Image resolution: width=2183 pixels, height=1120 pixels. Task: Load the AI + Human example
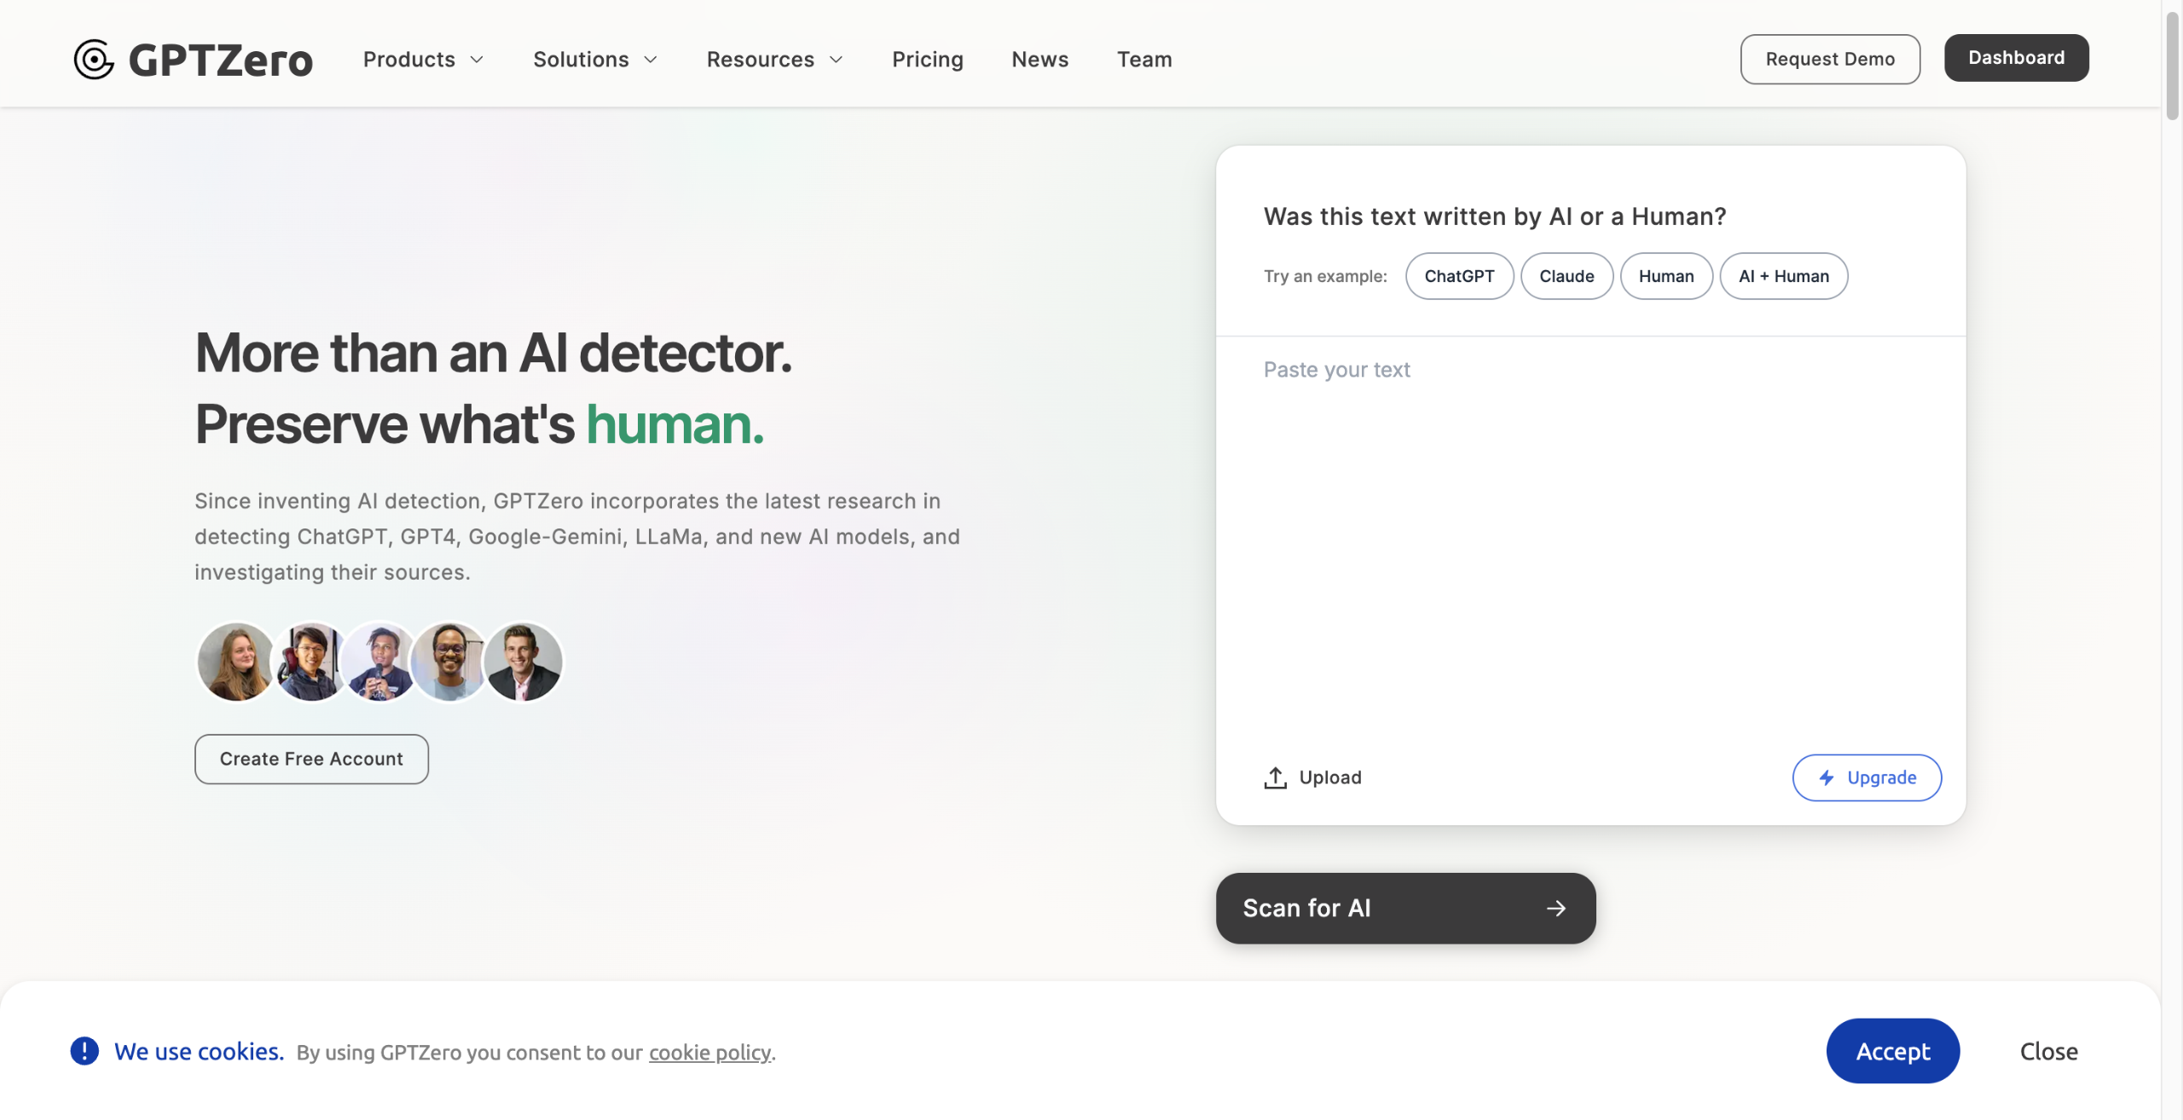point(1784,276)
